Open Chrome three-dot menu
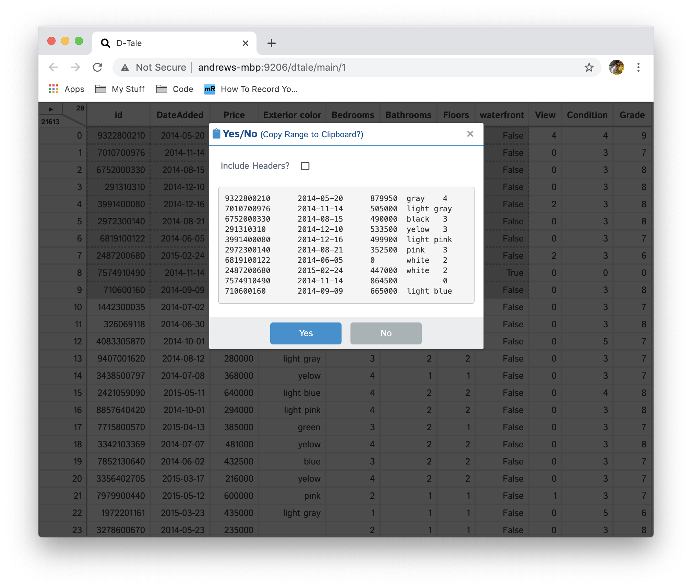Image resolution: width=692 pixels, height=588 pixels. click(638, 67)
